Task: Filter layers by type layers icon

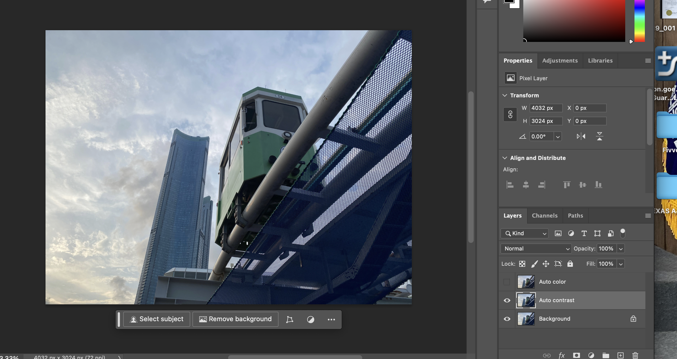Action: [x=584, y=233]
